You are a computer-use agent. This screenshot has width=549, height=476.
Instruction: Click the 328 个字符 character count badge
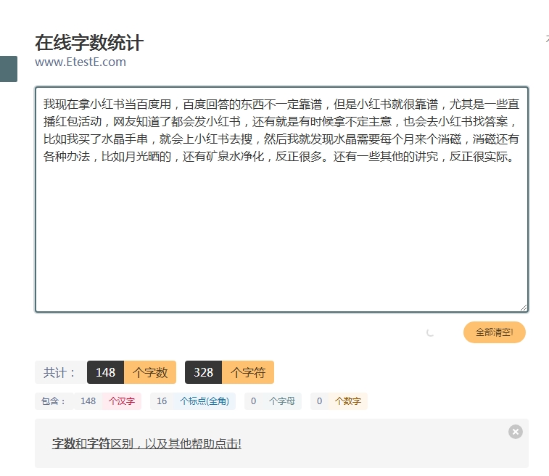[229, 372]
